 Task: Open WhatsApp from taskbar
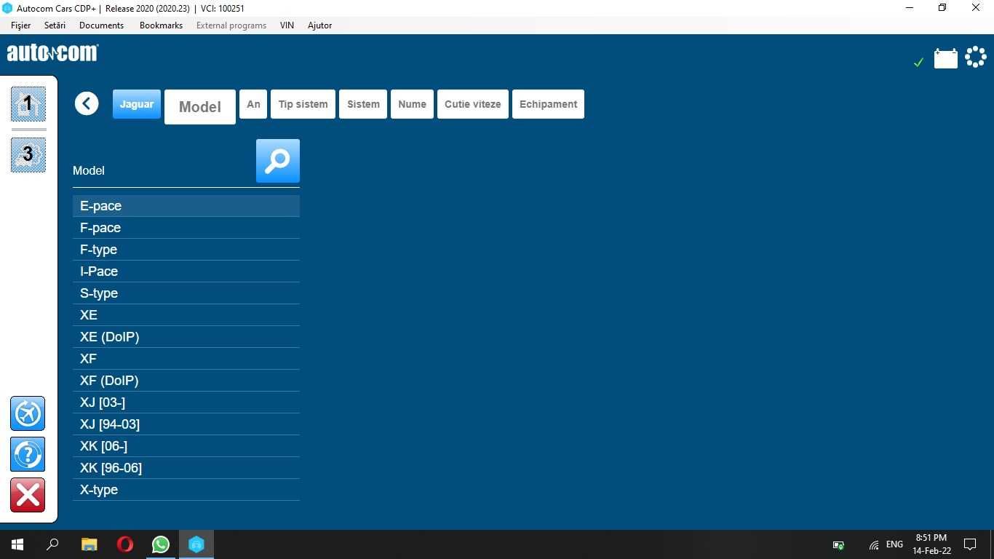tap(161, 544)
